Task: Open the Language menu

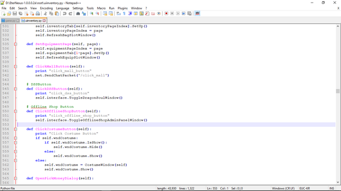Action: (62, 8)
